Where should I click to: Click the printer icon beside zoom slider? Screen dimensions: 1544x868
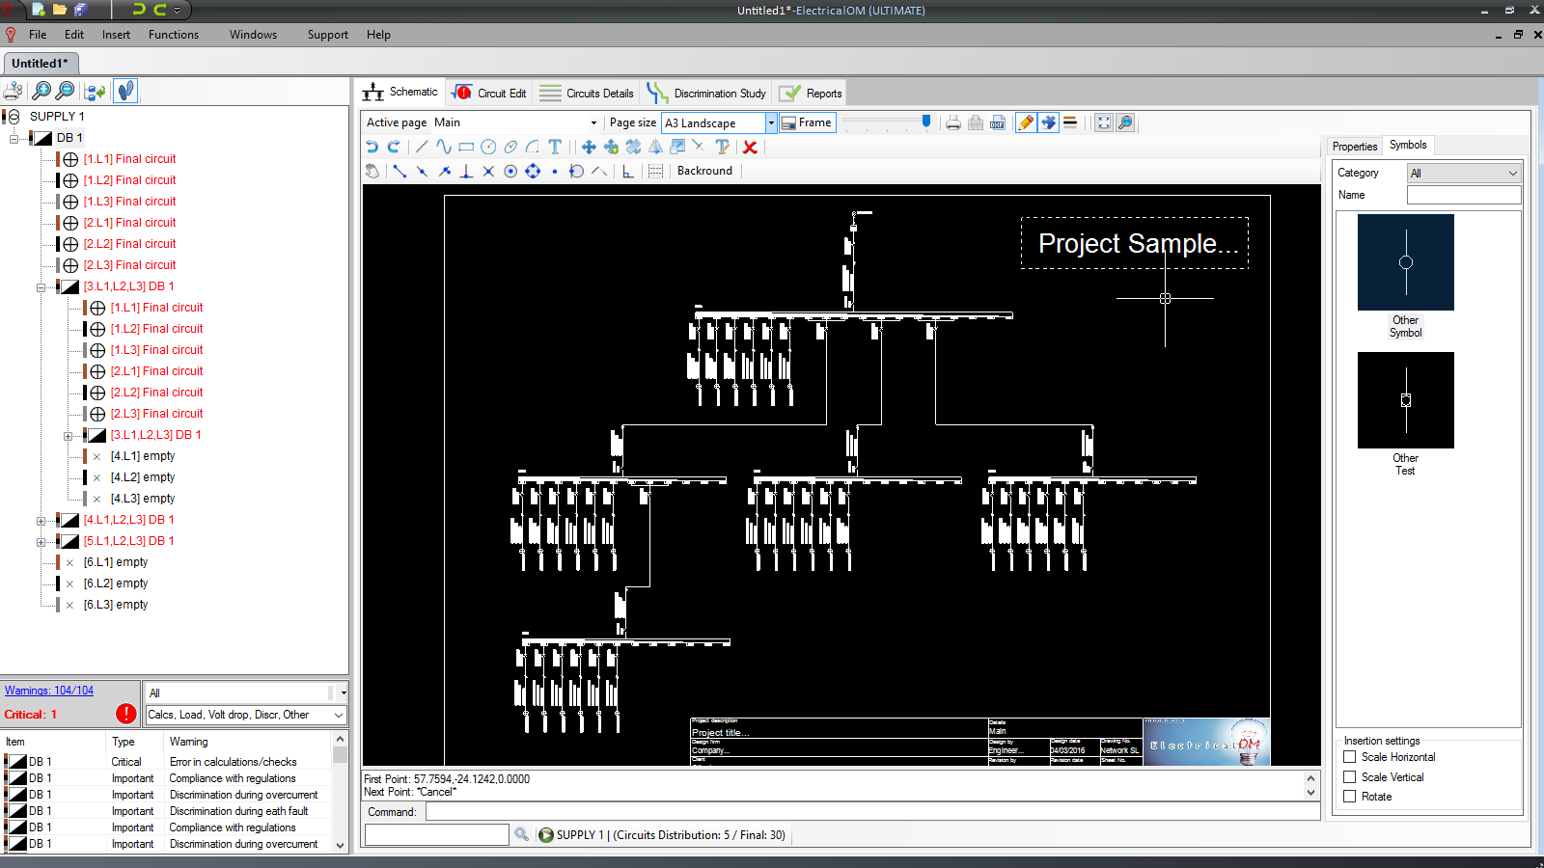[953, 123]
